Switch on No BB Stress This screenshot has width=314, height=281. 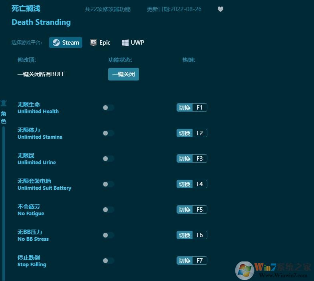pos(108,235)
